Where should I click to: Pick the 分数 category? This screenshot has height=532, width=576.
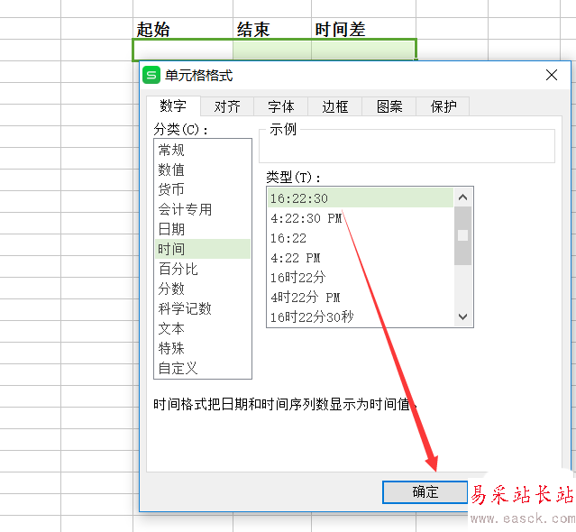(203, 289)
